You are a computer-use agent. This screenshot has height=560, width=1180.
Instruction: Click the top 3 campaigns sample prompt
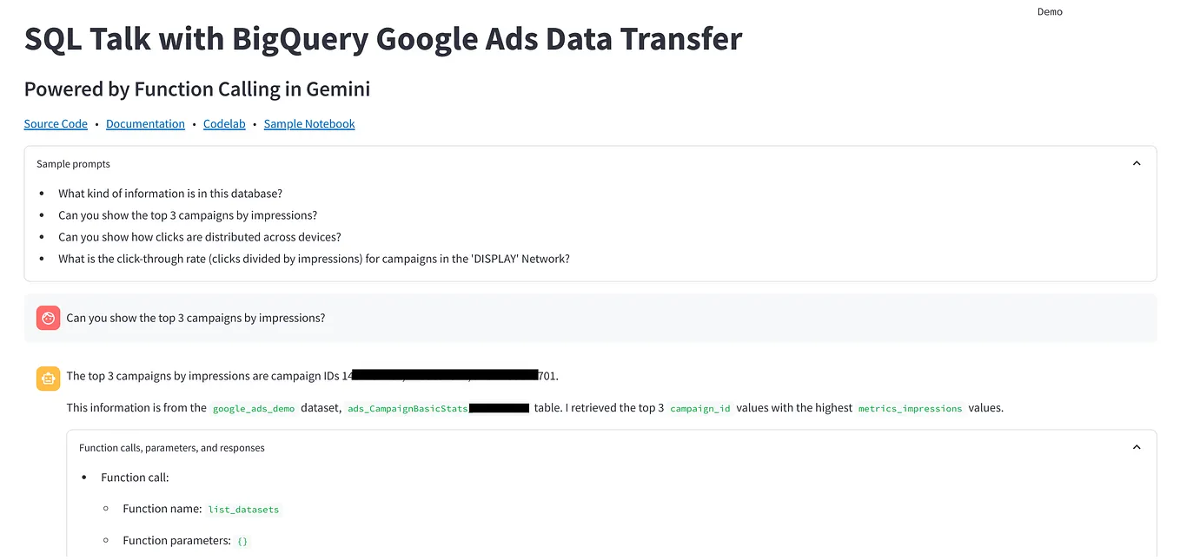(188, 215)
